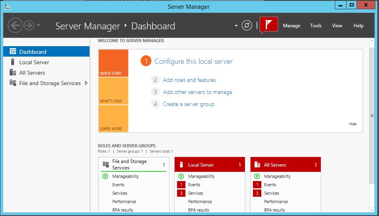
Task: Open Events in the All Servers tile
Action: click(x=270, y=185)
